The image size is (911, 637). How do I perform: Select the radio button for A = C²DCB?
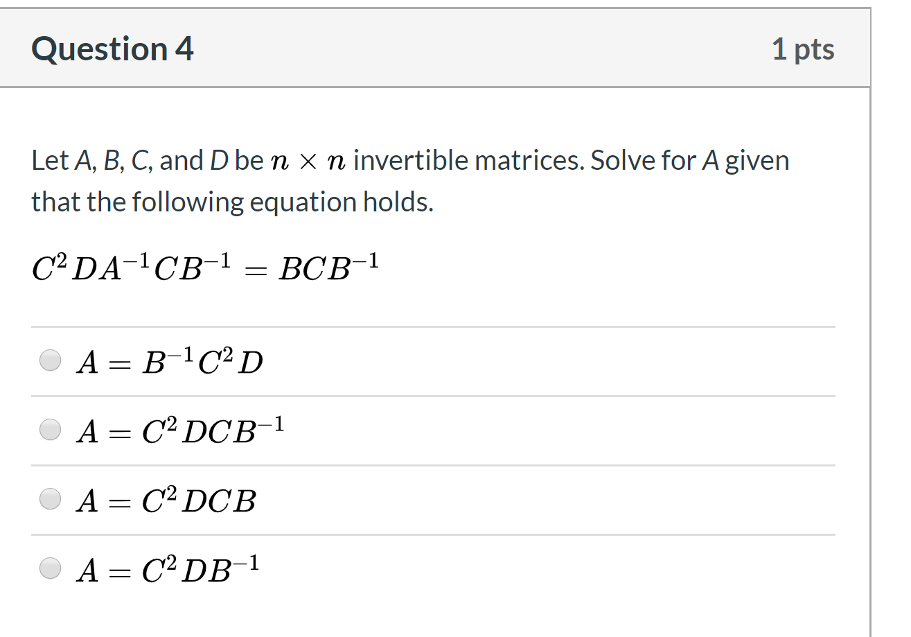point(49,499)
